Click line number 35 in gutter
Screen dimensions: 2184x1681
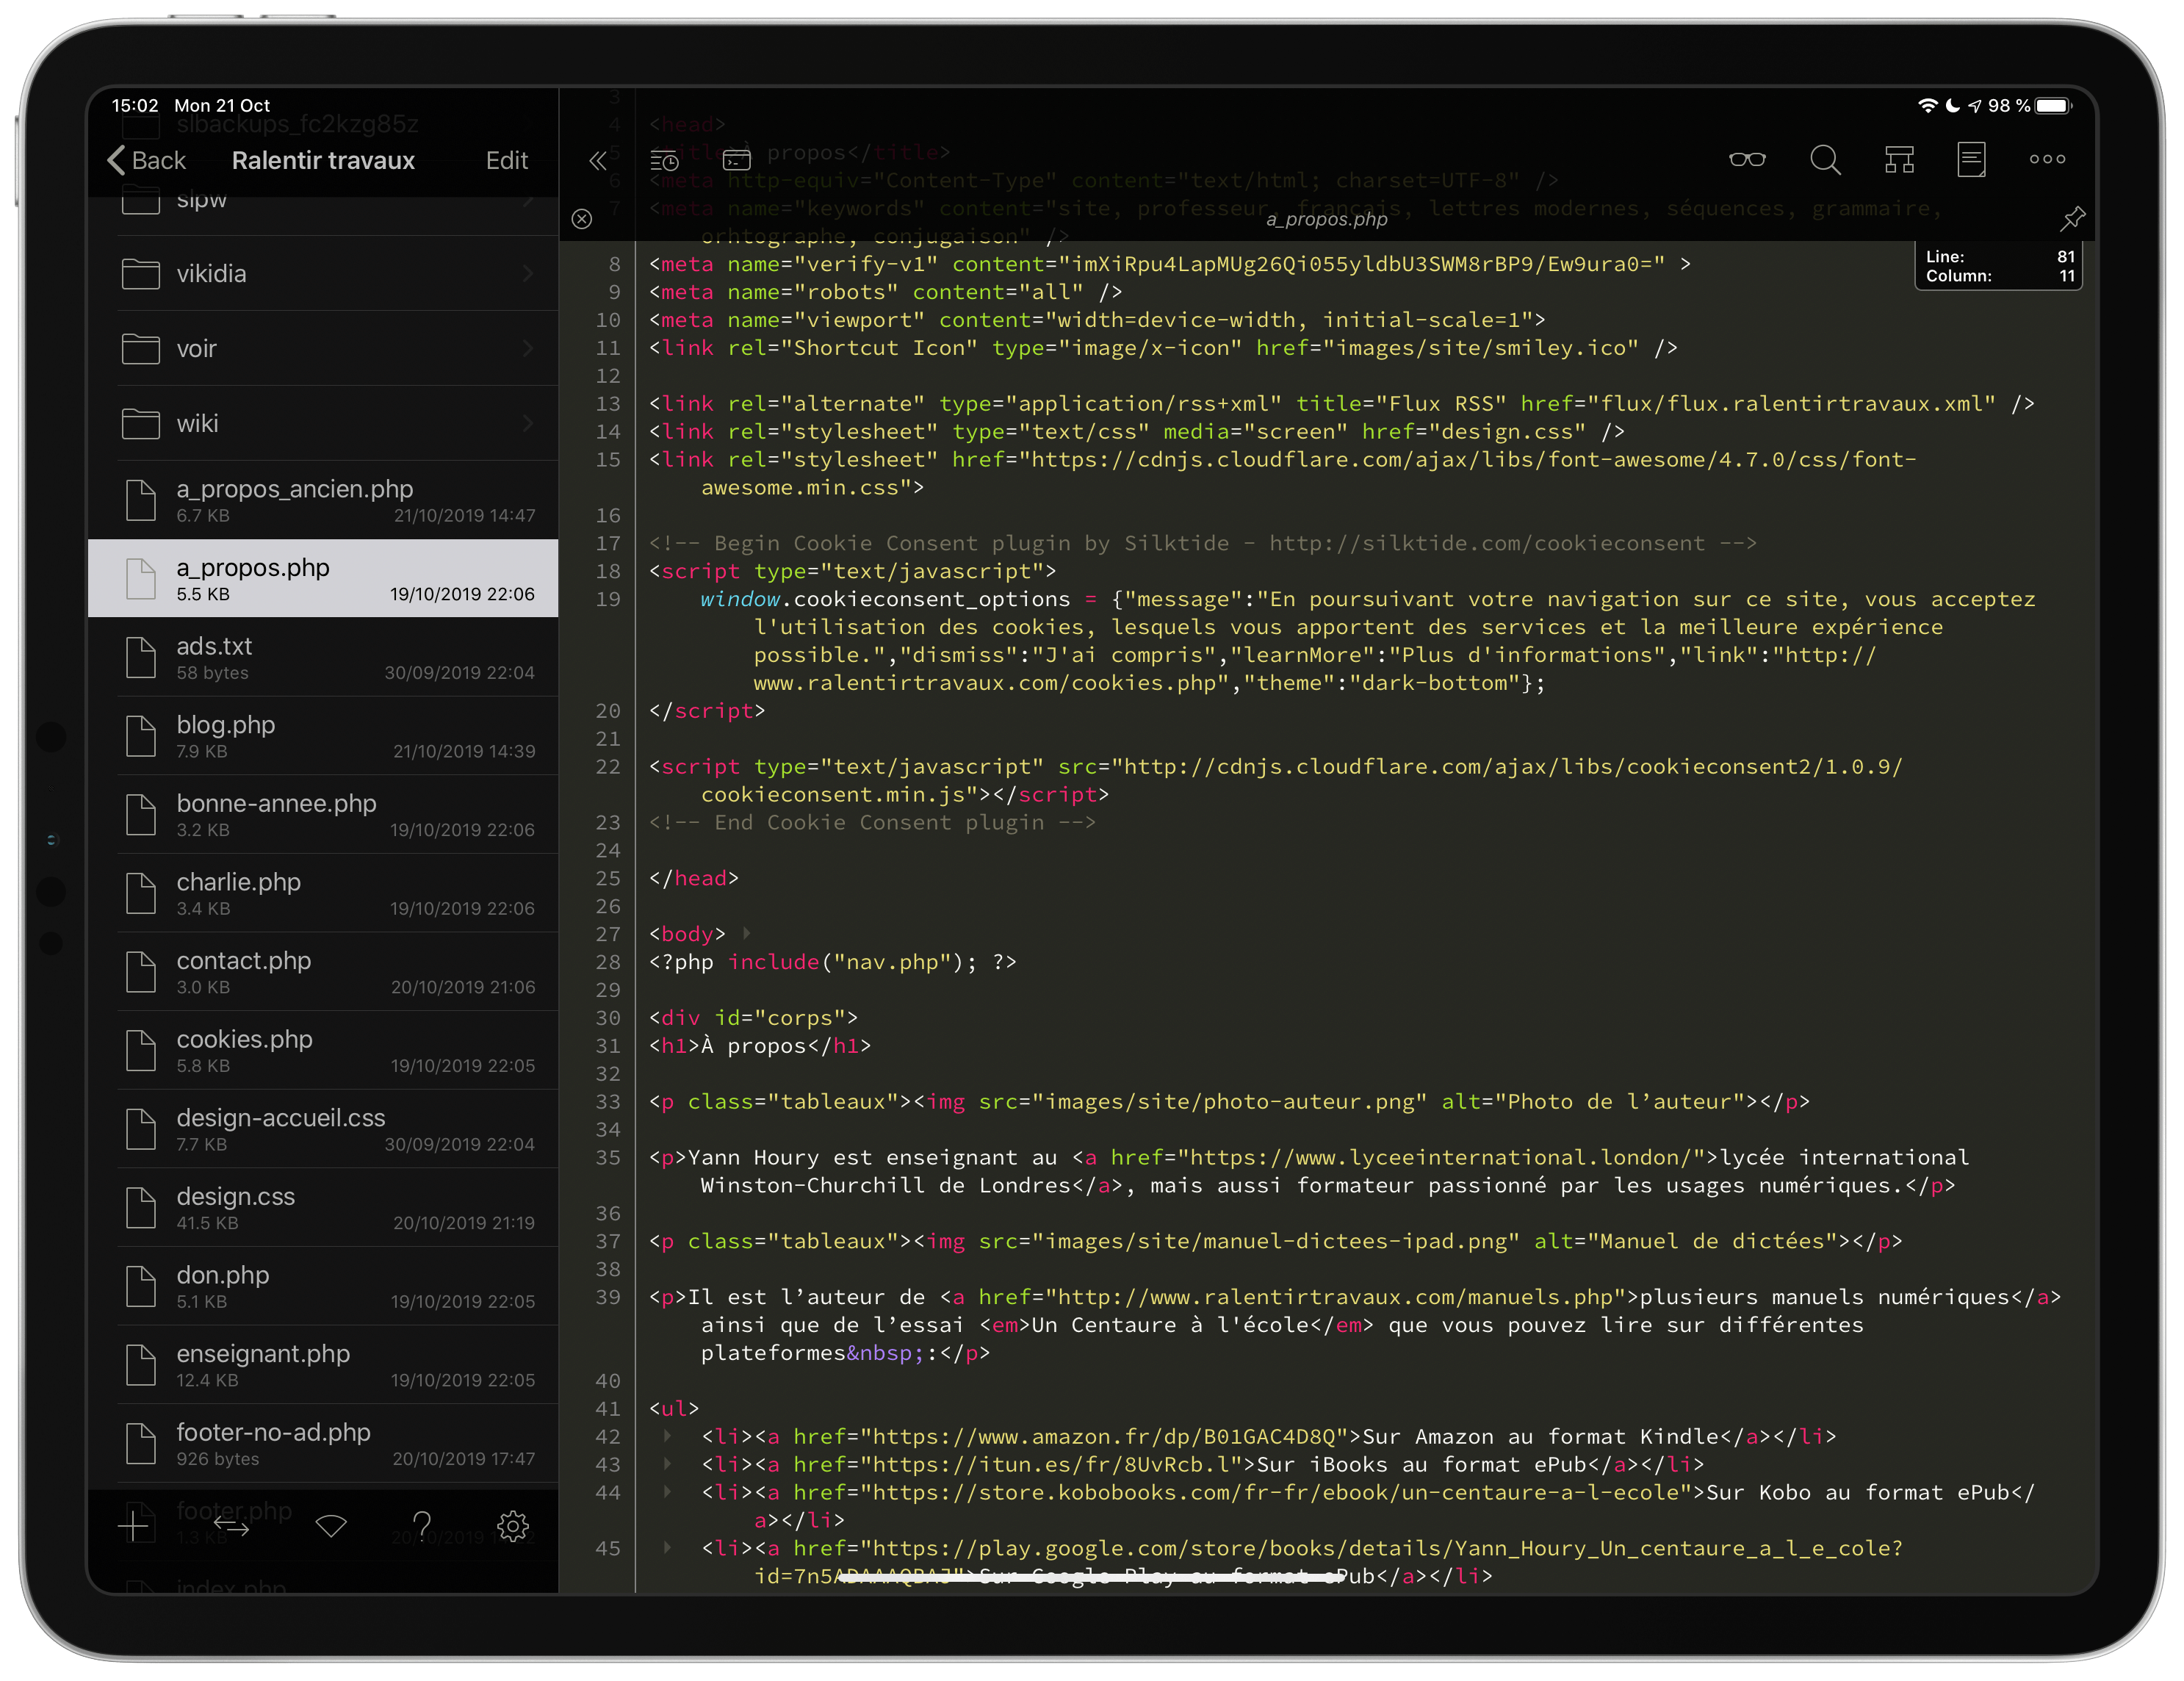pyautogui.click(x=608, y=1157)
